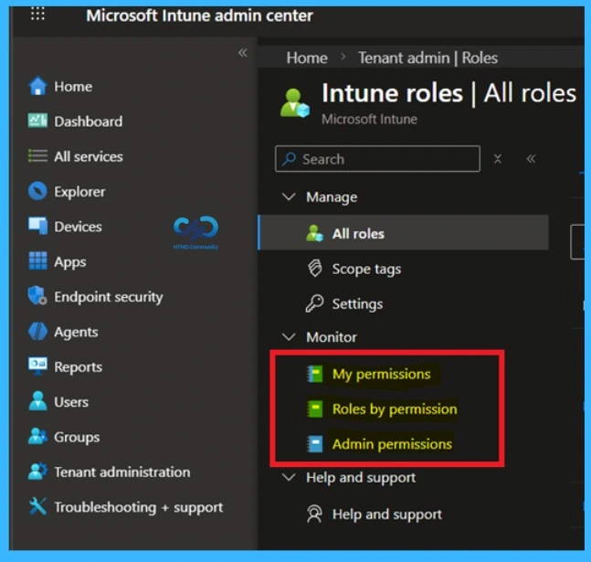Open Settings under Manage

coord(357,304)
